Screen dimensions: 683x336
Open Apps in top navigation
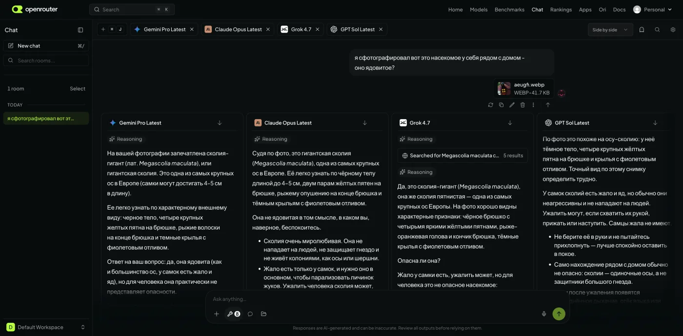585,10
